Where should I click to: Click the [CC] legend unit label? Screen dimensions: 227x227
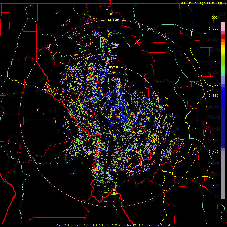pos(215,17)
